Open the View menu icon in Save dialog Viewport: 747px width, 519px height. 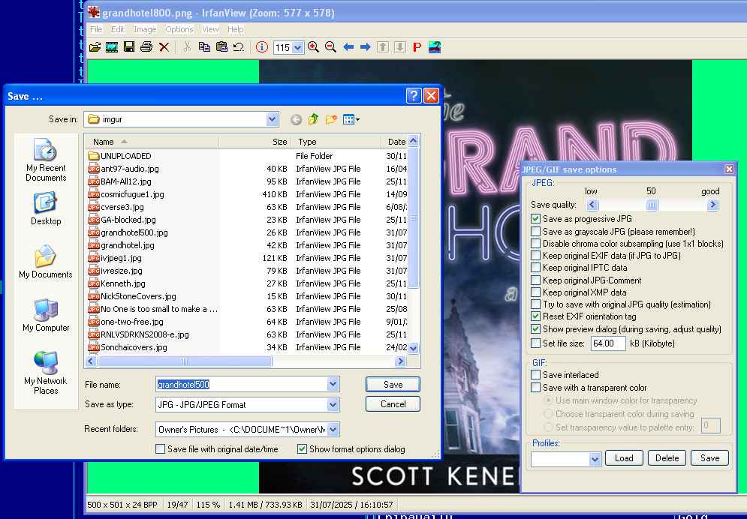point(351,119)
